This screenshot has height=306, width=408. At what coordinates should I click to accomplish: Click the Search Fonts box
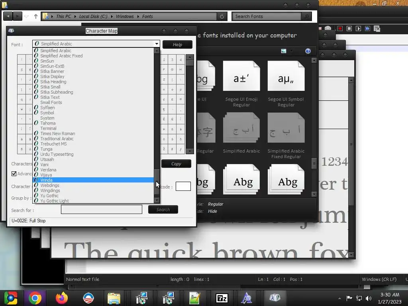[267, 16]
